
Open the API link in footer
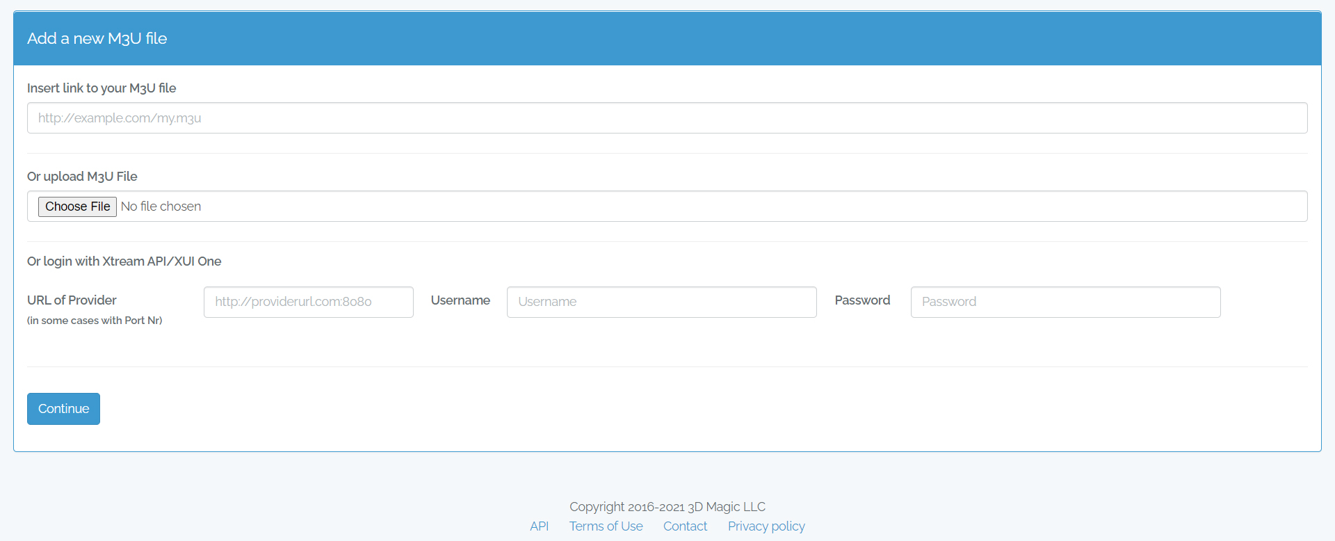[539, 526]
